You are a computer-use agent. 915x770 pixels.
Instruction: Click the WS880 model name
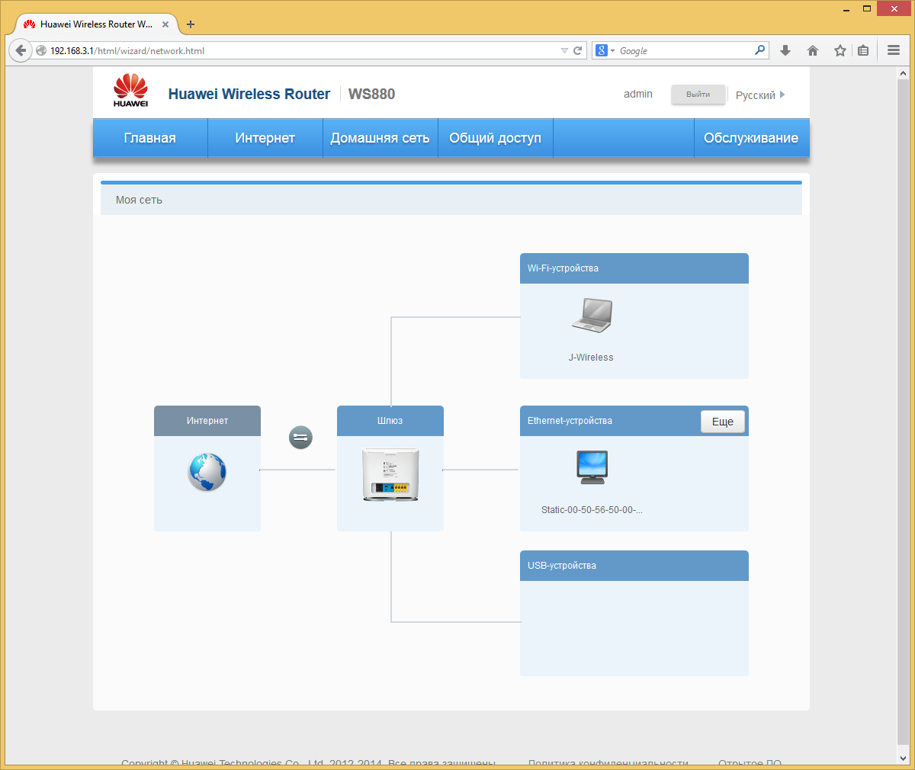[x=372, y=95]
